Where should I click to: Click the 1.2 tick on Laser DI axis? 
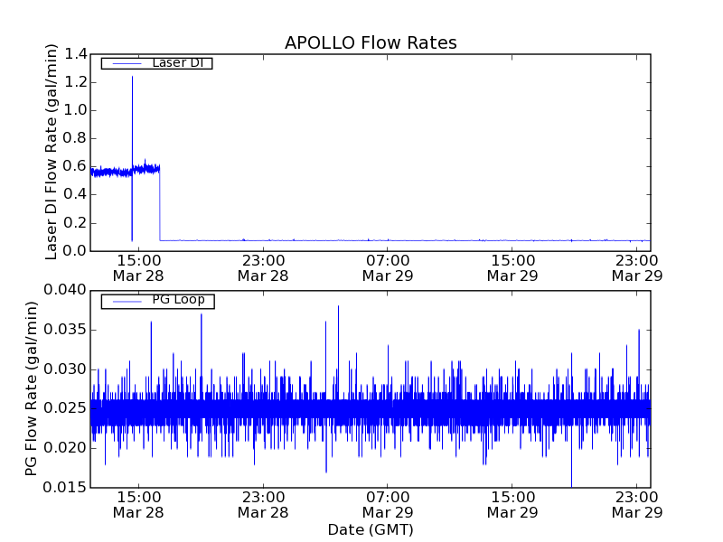point(76,82)
